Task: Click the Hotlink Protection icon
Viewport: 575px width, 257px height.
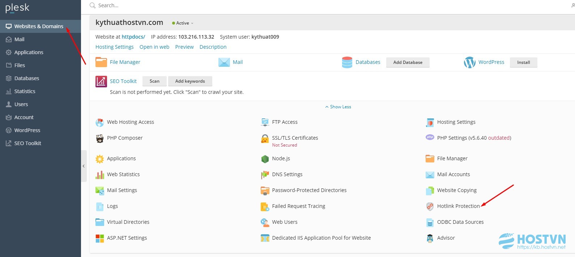Action: [430, 206]
